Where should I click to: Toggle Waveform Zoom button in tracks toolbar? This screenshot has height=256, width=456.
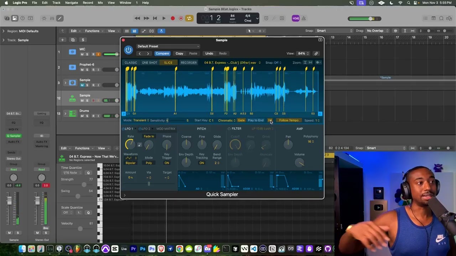click(x=395, y=31)
